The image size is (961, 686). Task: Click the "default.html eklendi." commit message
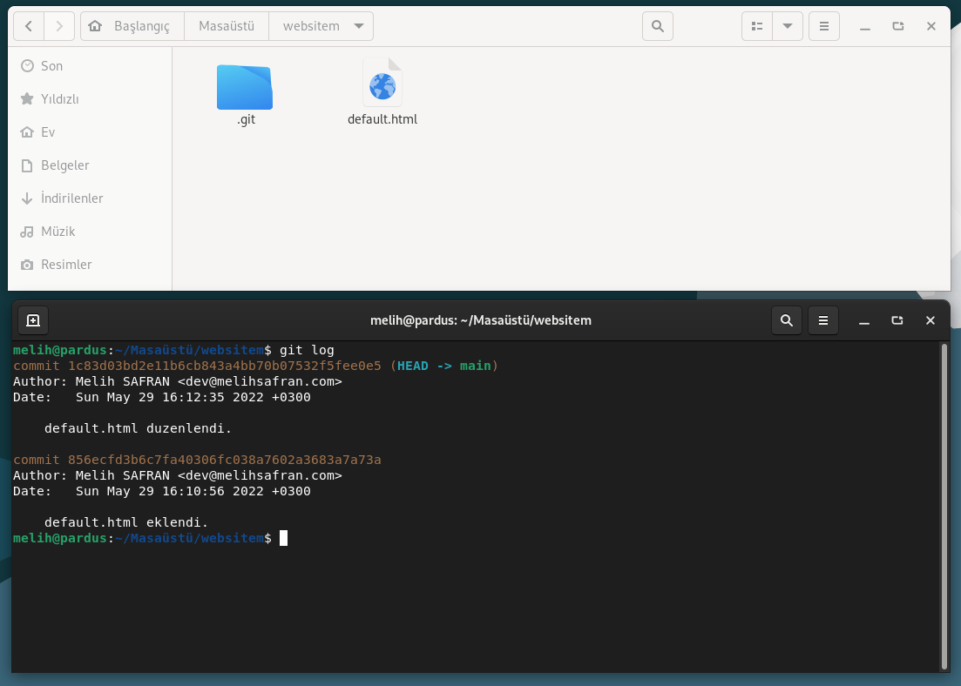(x=126, y=522)
